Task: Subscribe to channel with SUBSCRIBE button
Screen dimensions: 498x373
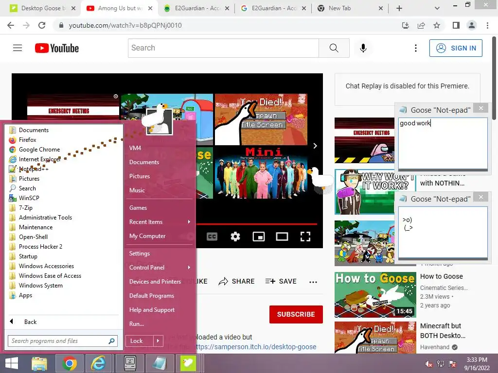Action: pos(296,314)
